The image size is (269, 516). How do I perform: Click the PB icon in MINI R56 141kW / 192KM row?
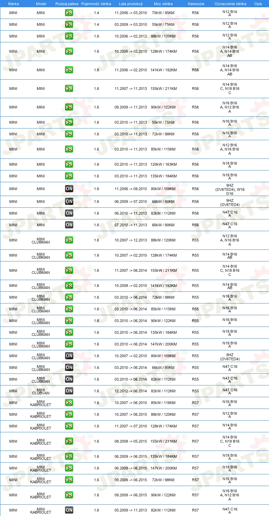pos(69,70)
